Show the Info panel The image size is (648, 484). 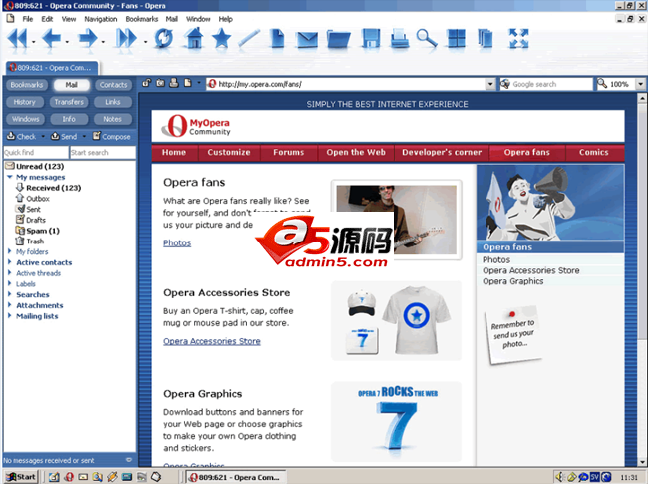[x=69, y=119]
